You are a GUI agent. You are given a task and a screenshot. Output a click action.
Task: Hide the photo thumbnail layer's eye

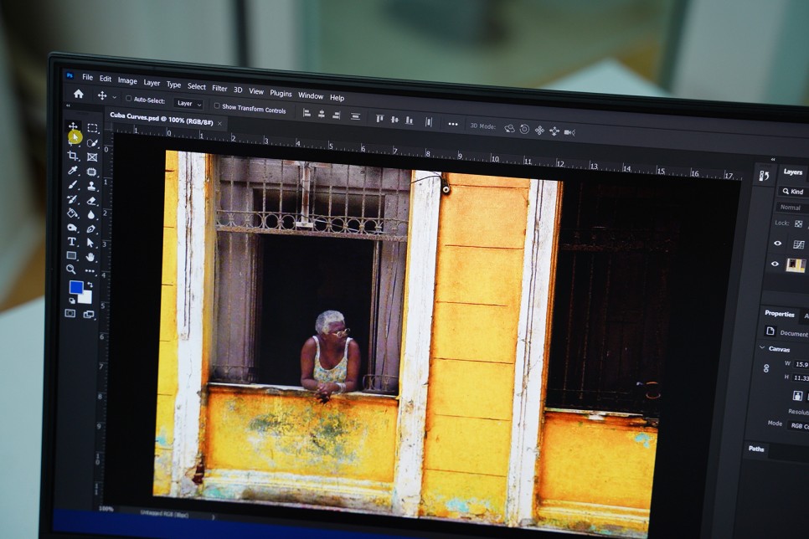(775, 264)
